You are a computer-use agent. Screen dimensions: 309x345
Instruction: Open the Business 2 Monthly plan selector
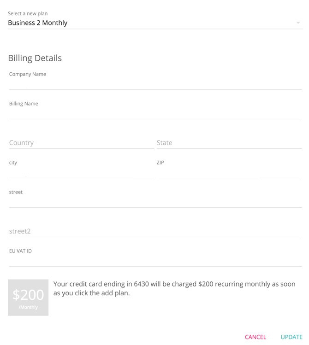point(148,23)
